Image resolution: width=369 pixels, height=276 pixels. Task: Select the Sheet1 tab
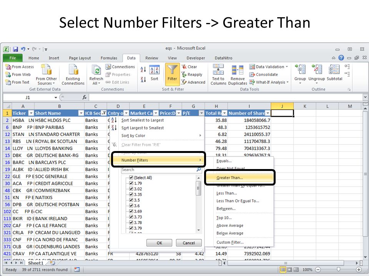coord(36,263)
